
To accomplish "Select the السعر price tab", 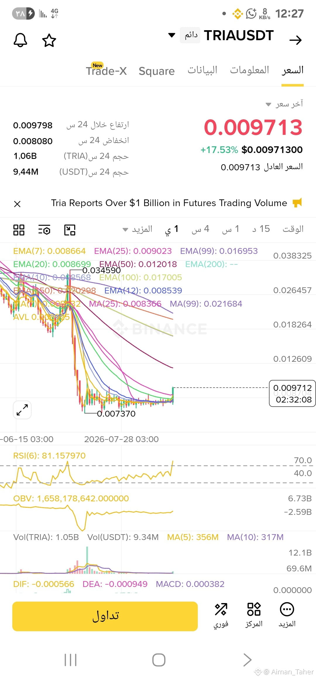I will pyautogui.click(x=292, y=70).
